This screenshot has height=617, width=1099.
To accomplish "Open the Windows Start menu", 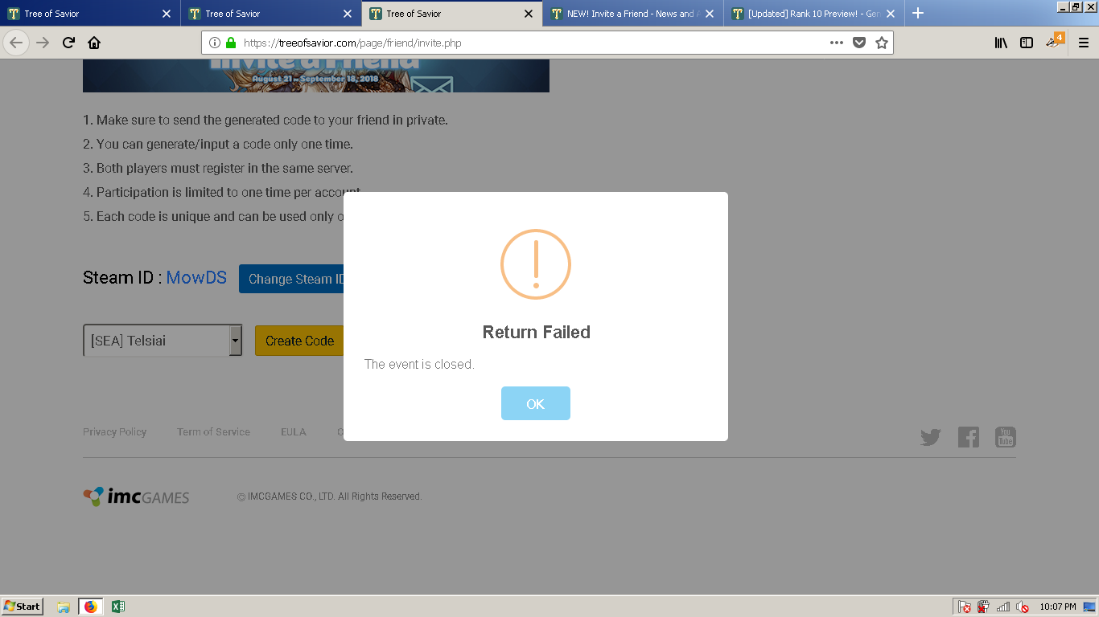I will [23, 607].
